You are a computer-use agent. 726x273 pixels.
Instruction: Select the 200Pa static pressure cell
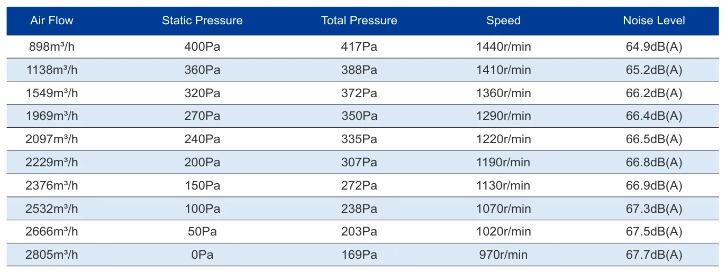[202, 162]
